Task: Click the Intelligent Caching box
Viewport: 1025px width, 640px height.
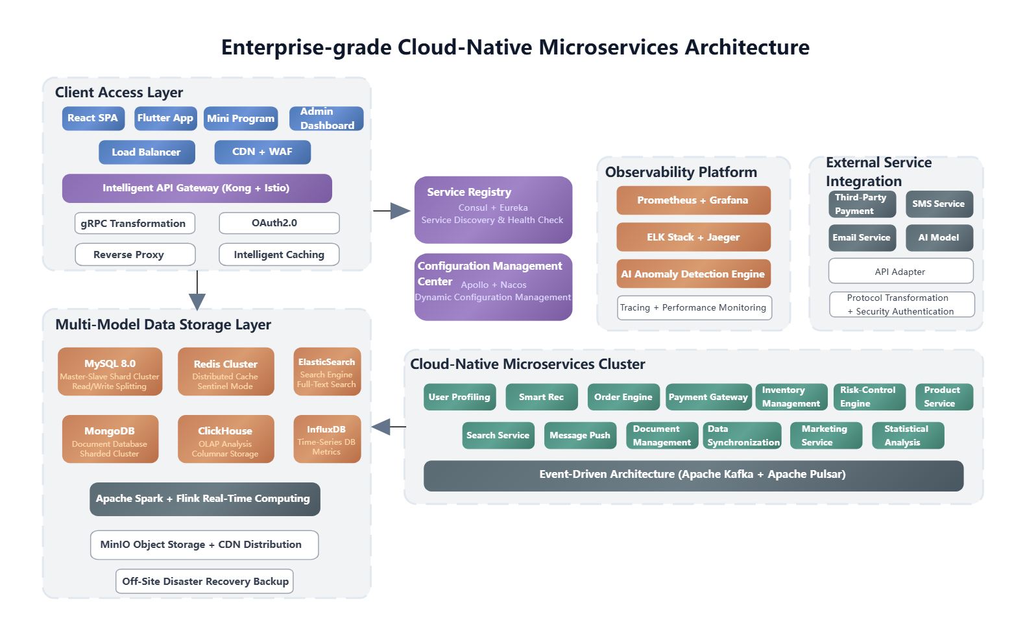Action: (x=279, y=255)
